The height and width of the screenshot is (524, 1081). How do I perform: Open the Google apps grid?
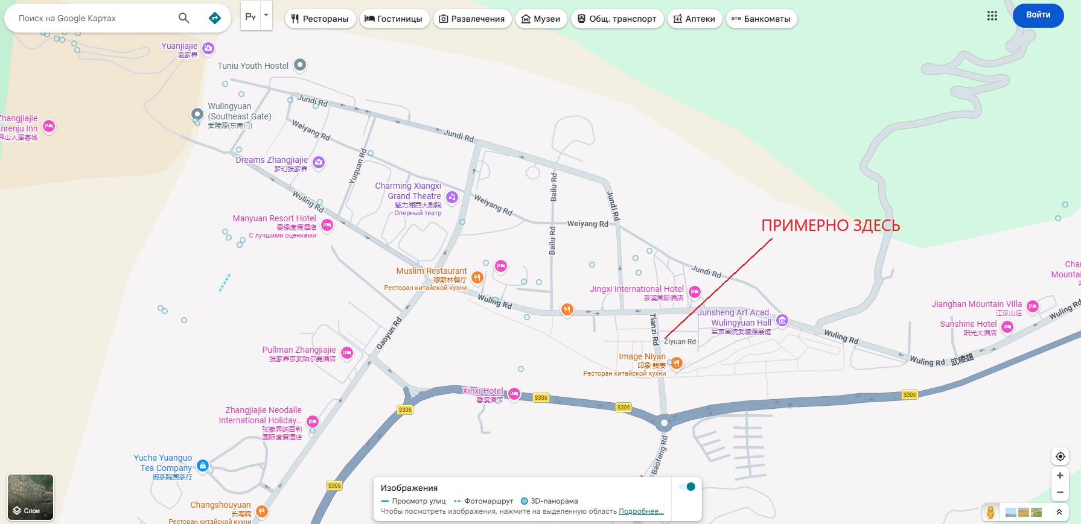pyautogui.click(x=992, y=16)
